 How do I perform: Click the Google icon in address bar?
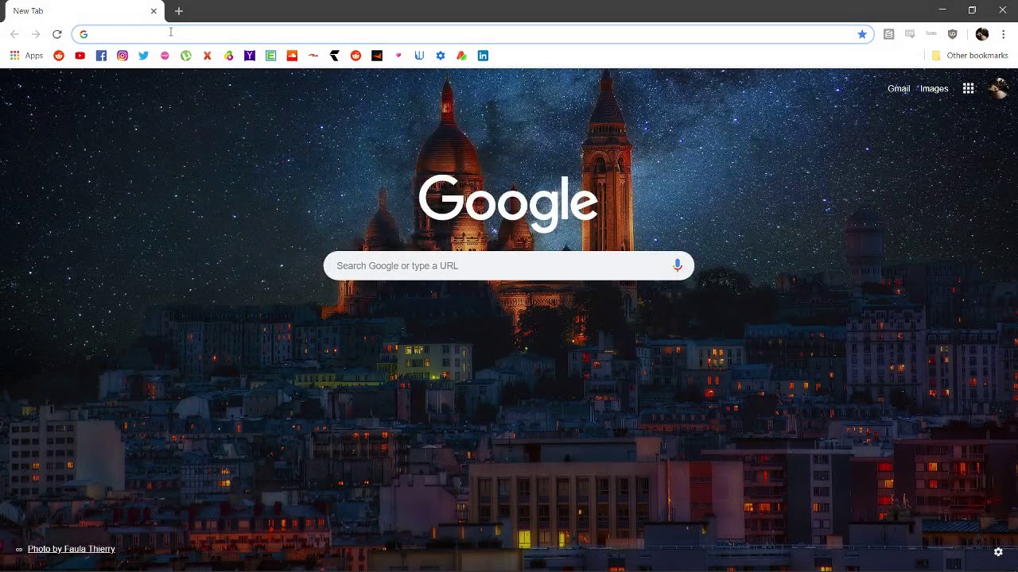84,34
